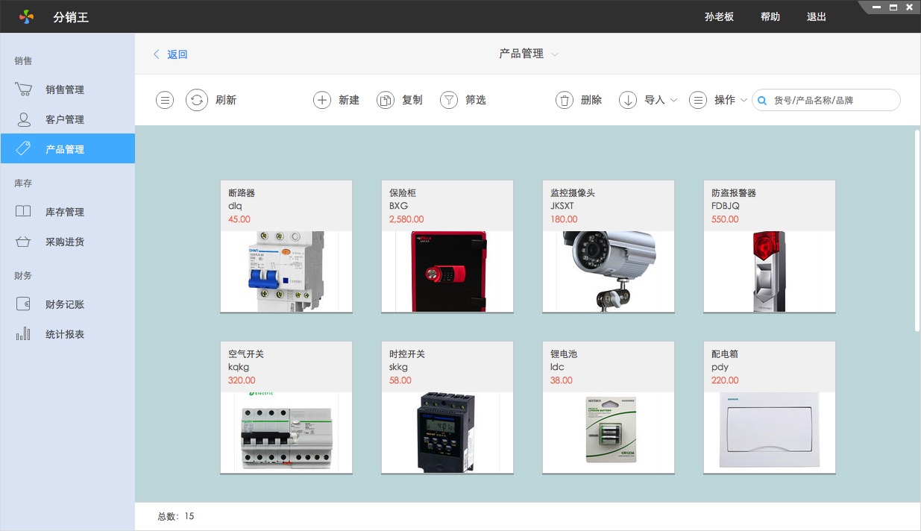Open 帮助 in the top bar
The image size is (921, 531).
(770, 16)
